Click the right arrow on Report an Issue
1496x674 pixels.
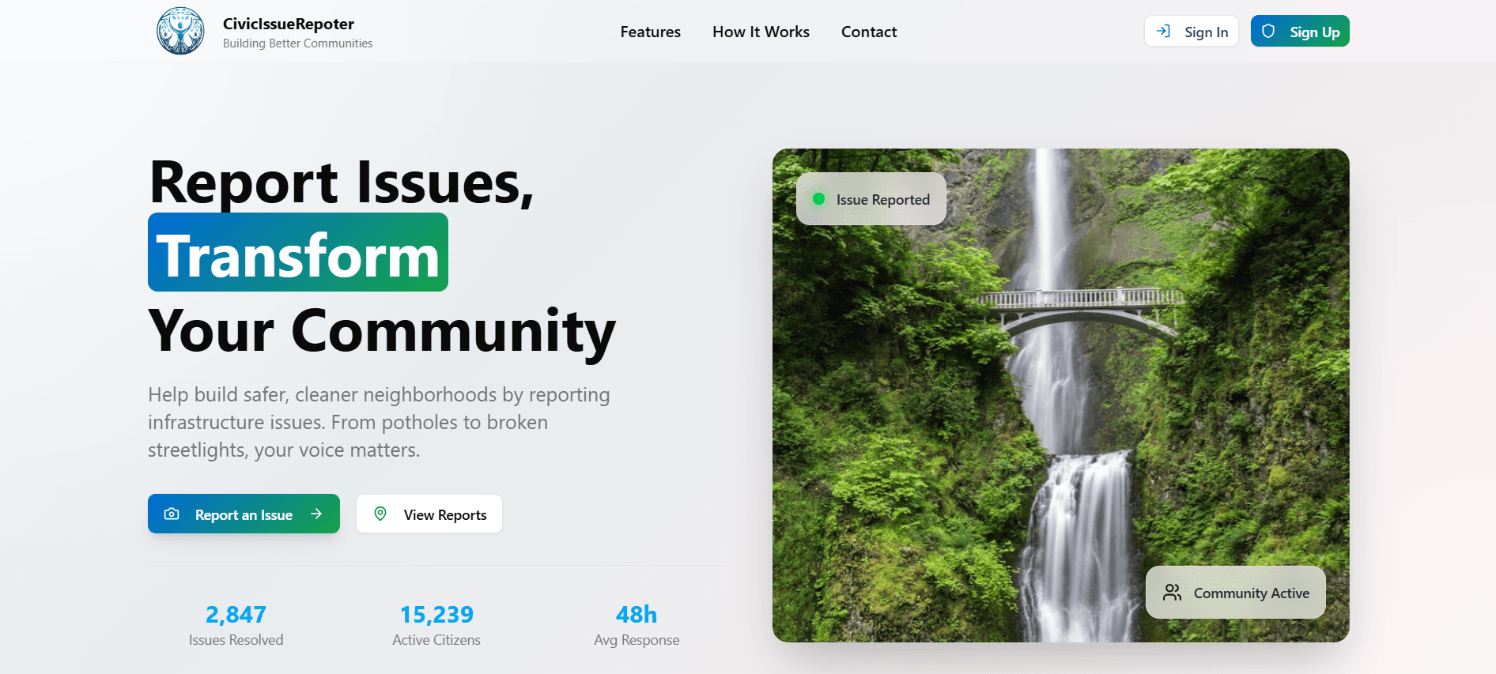coord(316,514)
